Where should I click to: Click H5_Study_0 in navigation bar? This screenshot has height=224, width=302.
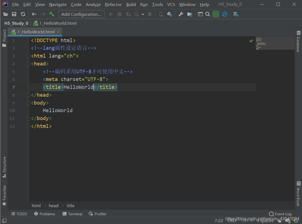pos(16,23)
